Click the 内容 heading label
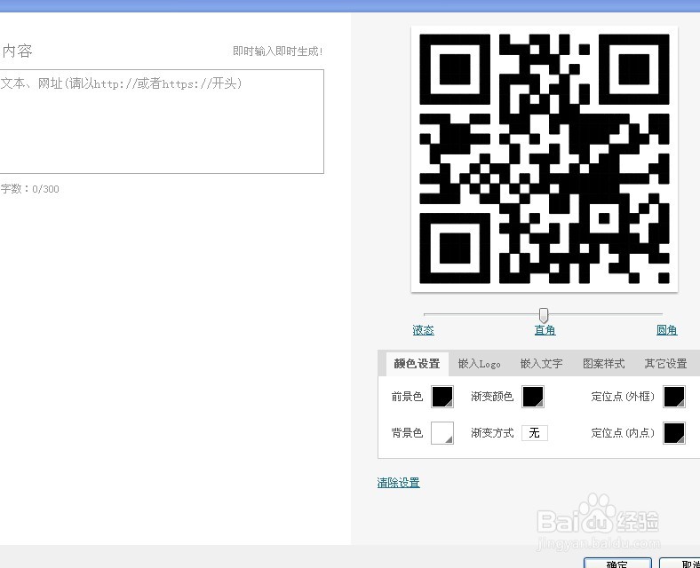 tap(17, 51)
